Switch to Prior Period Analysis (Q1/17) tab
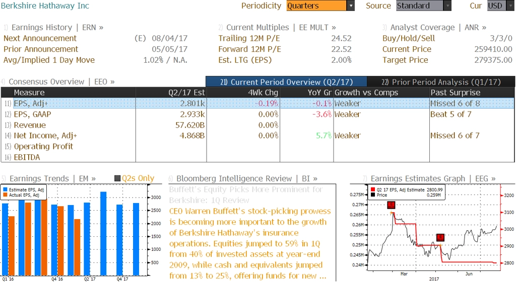The height and width of the screenshot is (283, 516). pos(441,82)
